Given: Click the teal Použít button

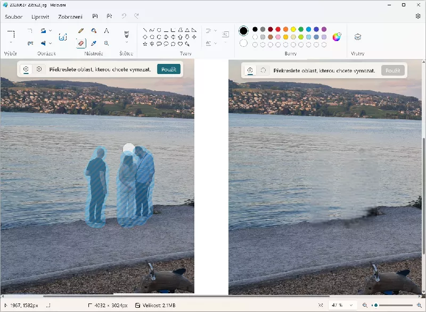Looking at the screenshot, I should point(169,69).
